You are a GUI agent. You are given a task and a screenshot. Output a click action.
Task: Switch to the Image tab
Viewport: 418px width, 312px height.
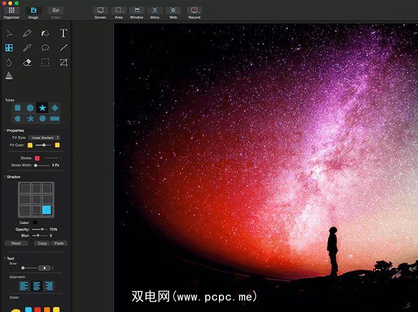pos(33,13)
